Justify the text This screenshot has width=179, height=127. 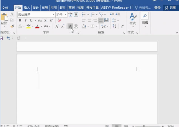tap(101, 20)
